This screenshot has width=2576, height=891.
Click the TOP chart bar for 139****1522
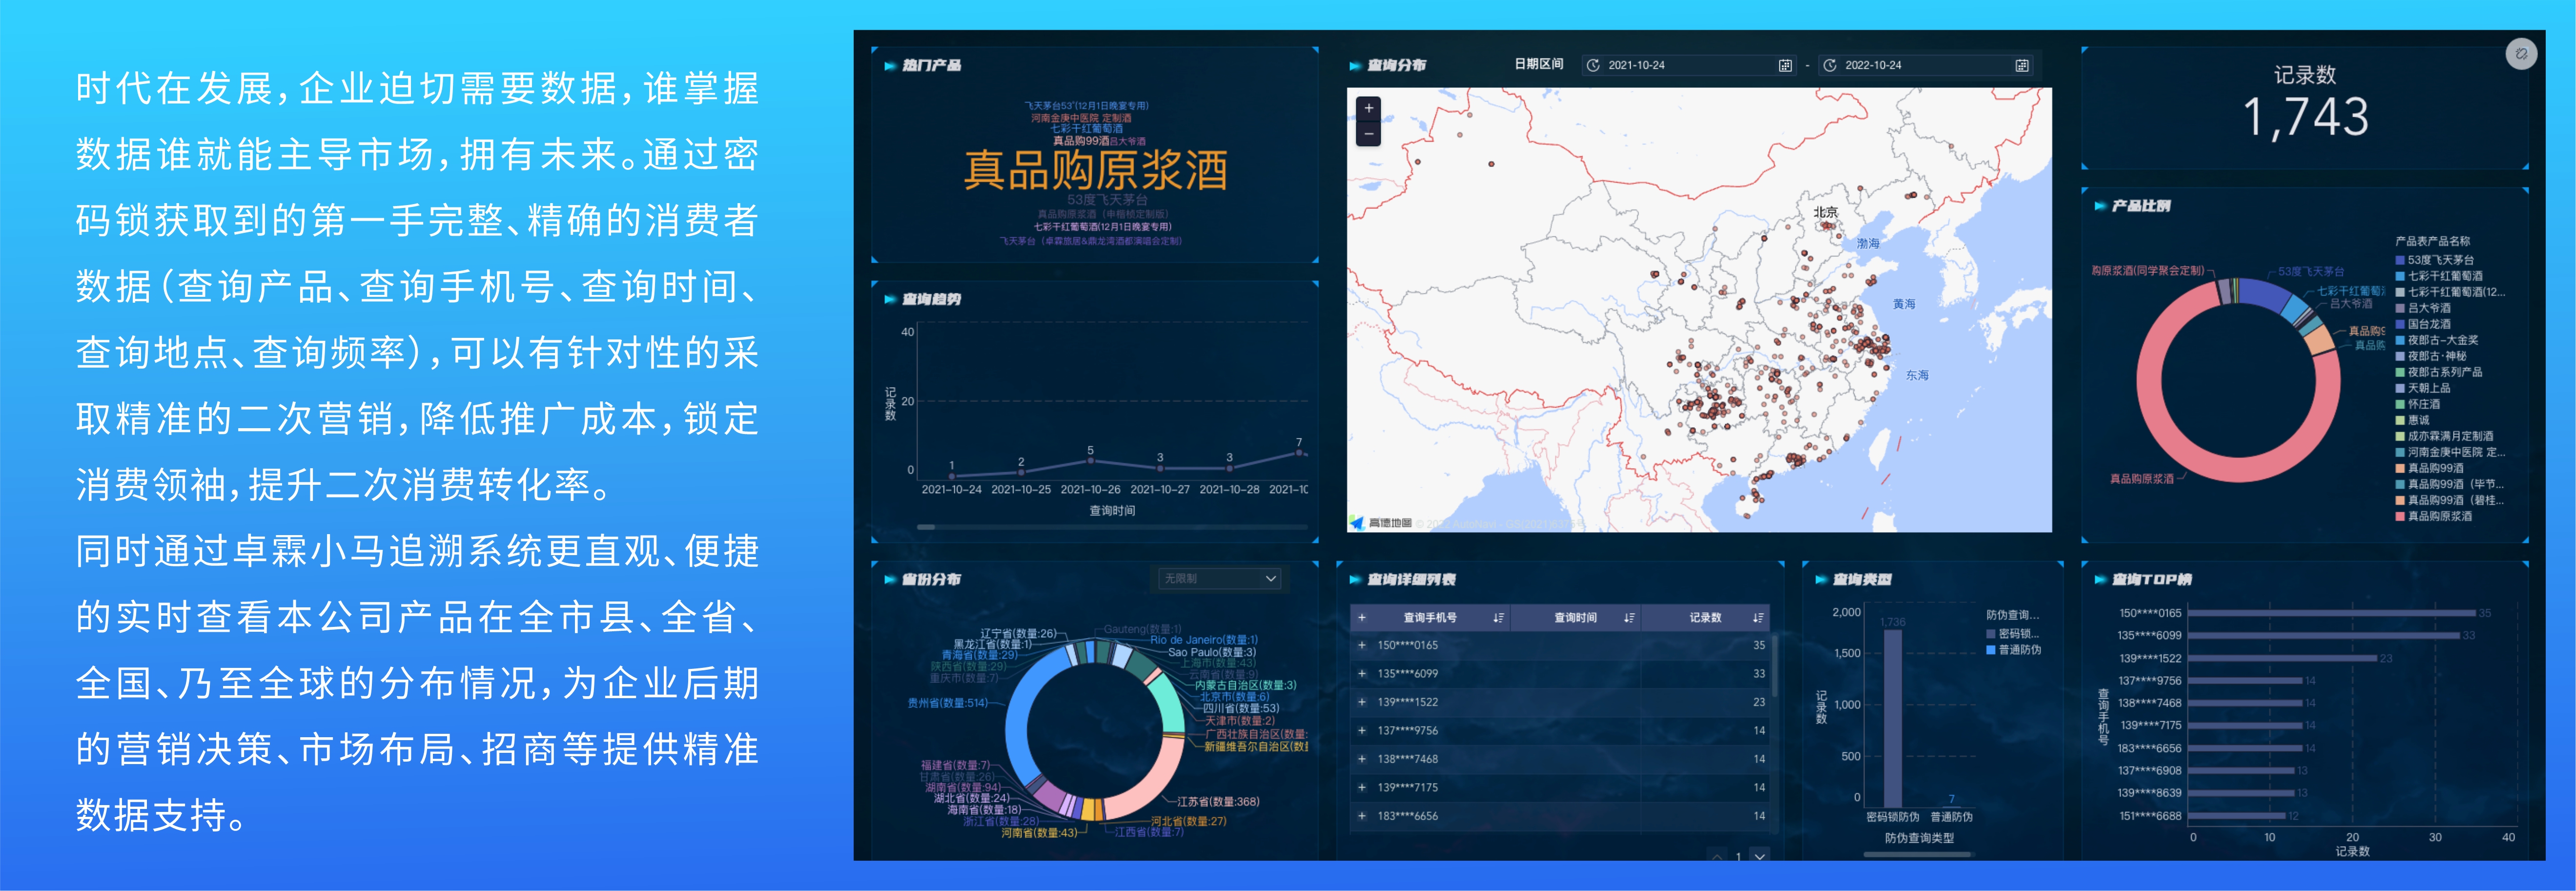[2282, 658]
